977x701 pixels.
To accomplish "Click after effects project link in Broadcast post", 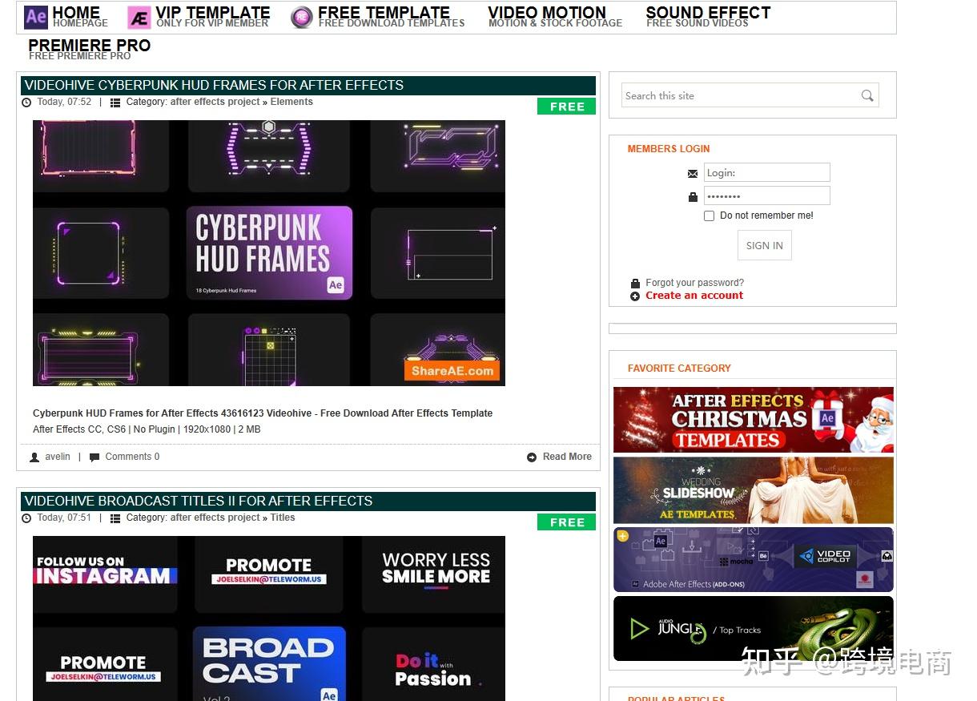I will [215, 518].
